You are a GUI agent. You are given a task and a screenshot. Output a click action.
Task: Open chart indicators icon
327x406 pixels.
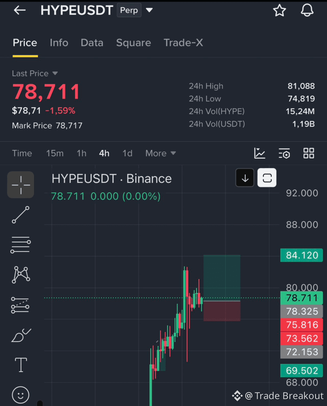click(x=260, y=153)
